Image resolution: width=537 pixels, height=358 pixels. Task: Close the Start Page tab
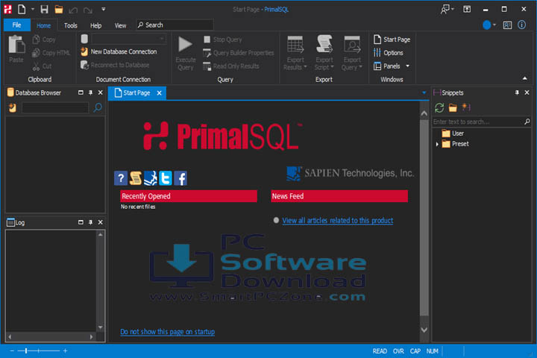[160, 92]
